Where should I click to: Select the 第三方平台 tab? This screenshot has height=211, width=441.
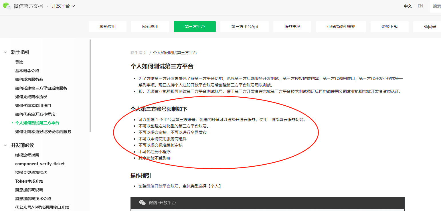point(195,27)
